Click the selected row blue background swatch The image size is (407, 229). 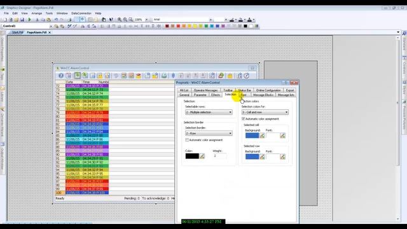coord(252,156)
